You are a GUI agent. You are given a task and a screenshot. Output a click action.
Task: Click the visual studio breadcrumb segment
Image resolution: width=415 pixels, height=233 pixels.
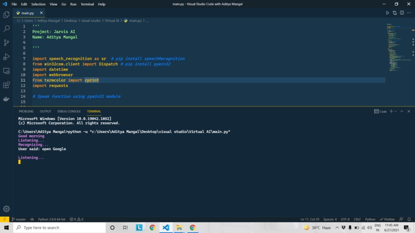tap(91, 21)
